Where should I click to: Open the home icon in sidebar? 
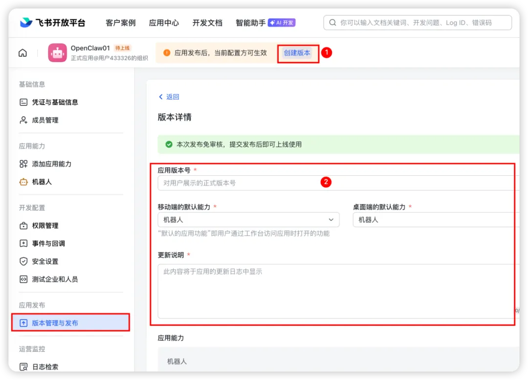point(22,52)
